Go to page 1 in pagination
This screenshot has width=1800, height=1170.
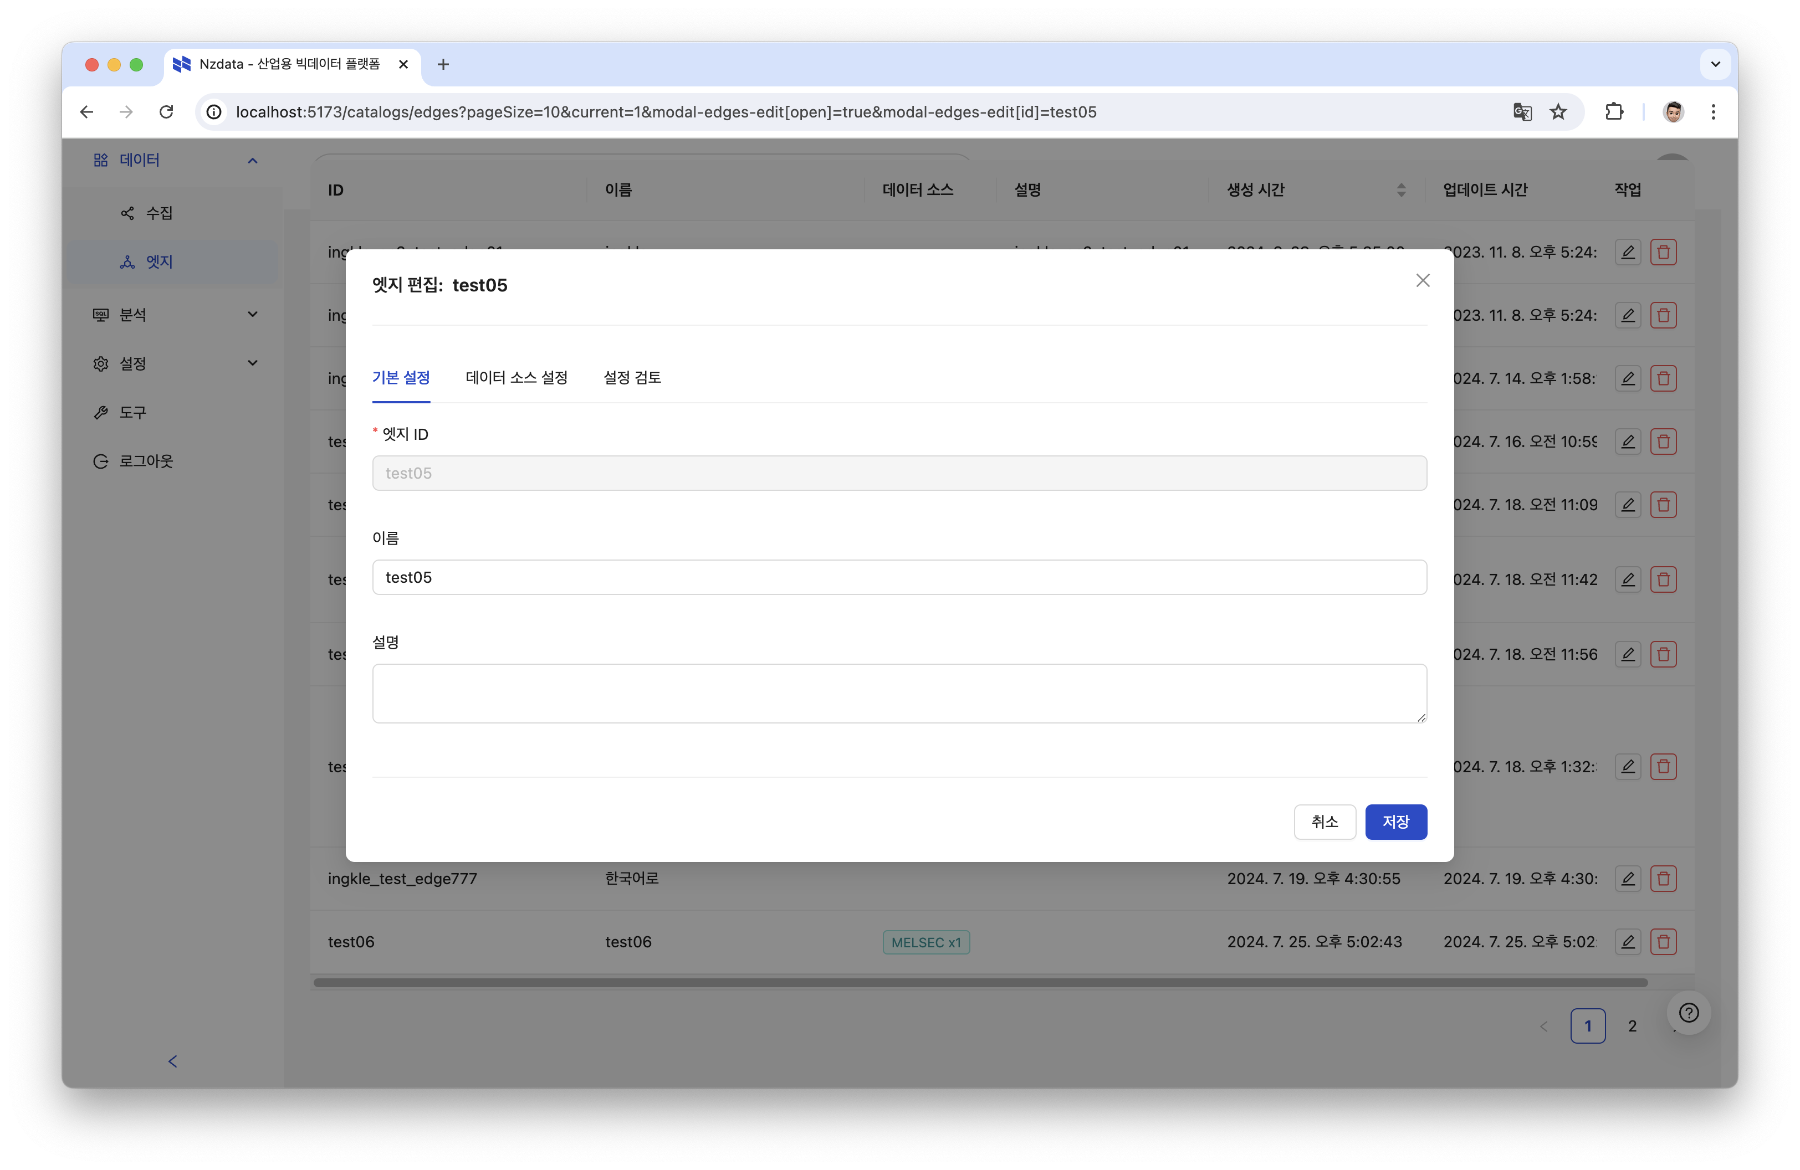1588,1025
